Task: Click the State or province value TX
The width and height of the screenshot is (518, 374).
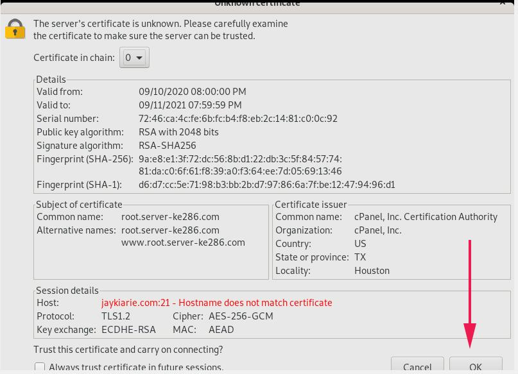Action: [x=360, y=257]
